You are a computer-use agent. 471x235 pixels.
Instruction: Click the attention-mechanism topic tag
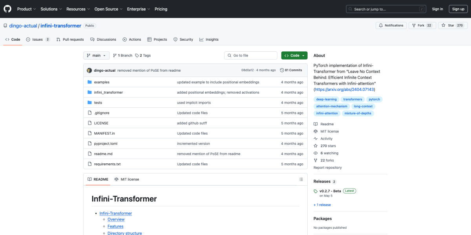pos(332,107)
